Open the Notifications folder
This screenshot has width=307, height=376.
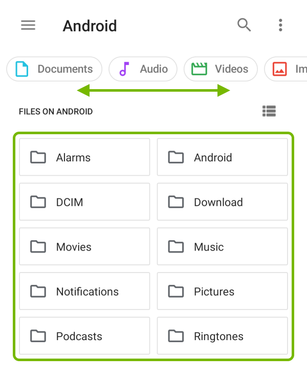coord(84,291)
